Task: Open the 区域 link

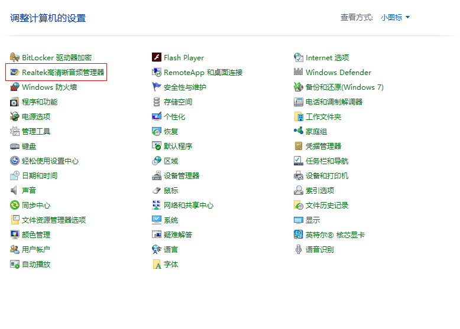Action: pyautogui.click(x=171, y=161)
